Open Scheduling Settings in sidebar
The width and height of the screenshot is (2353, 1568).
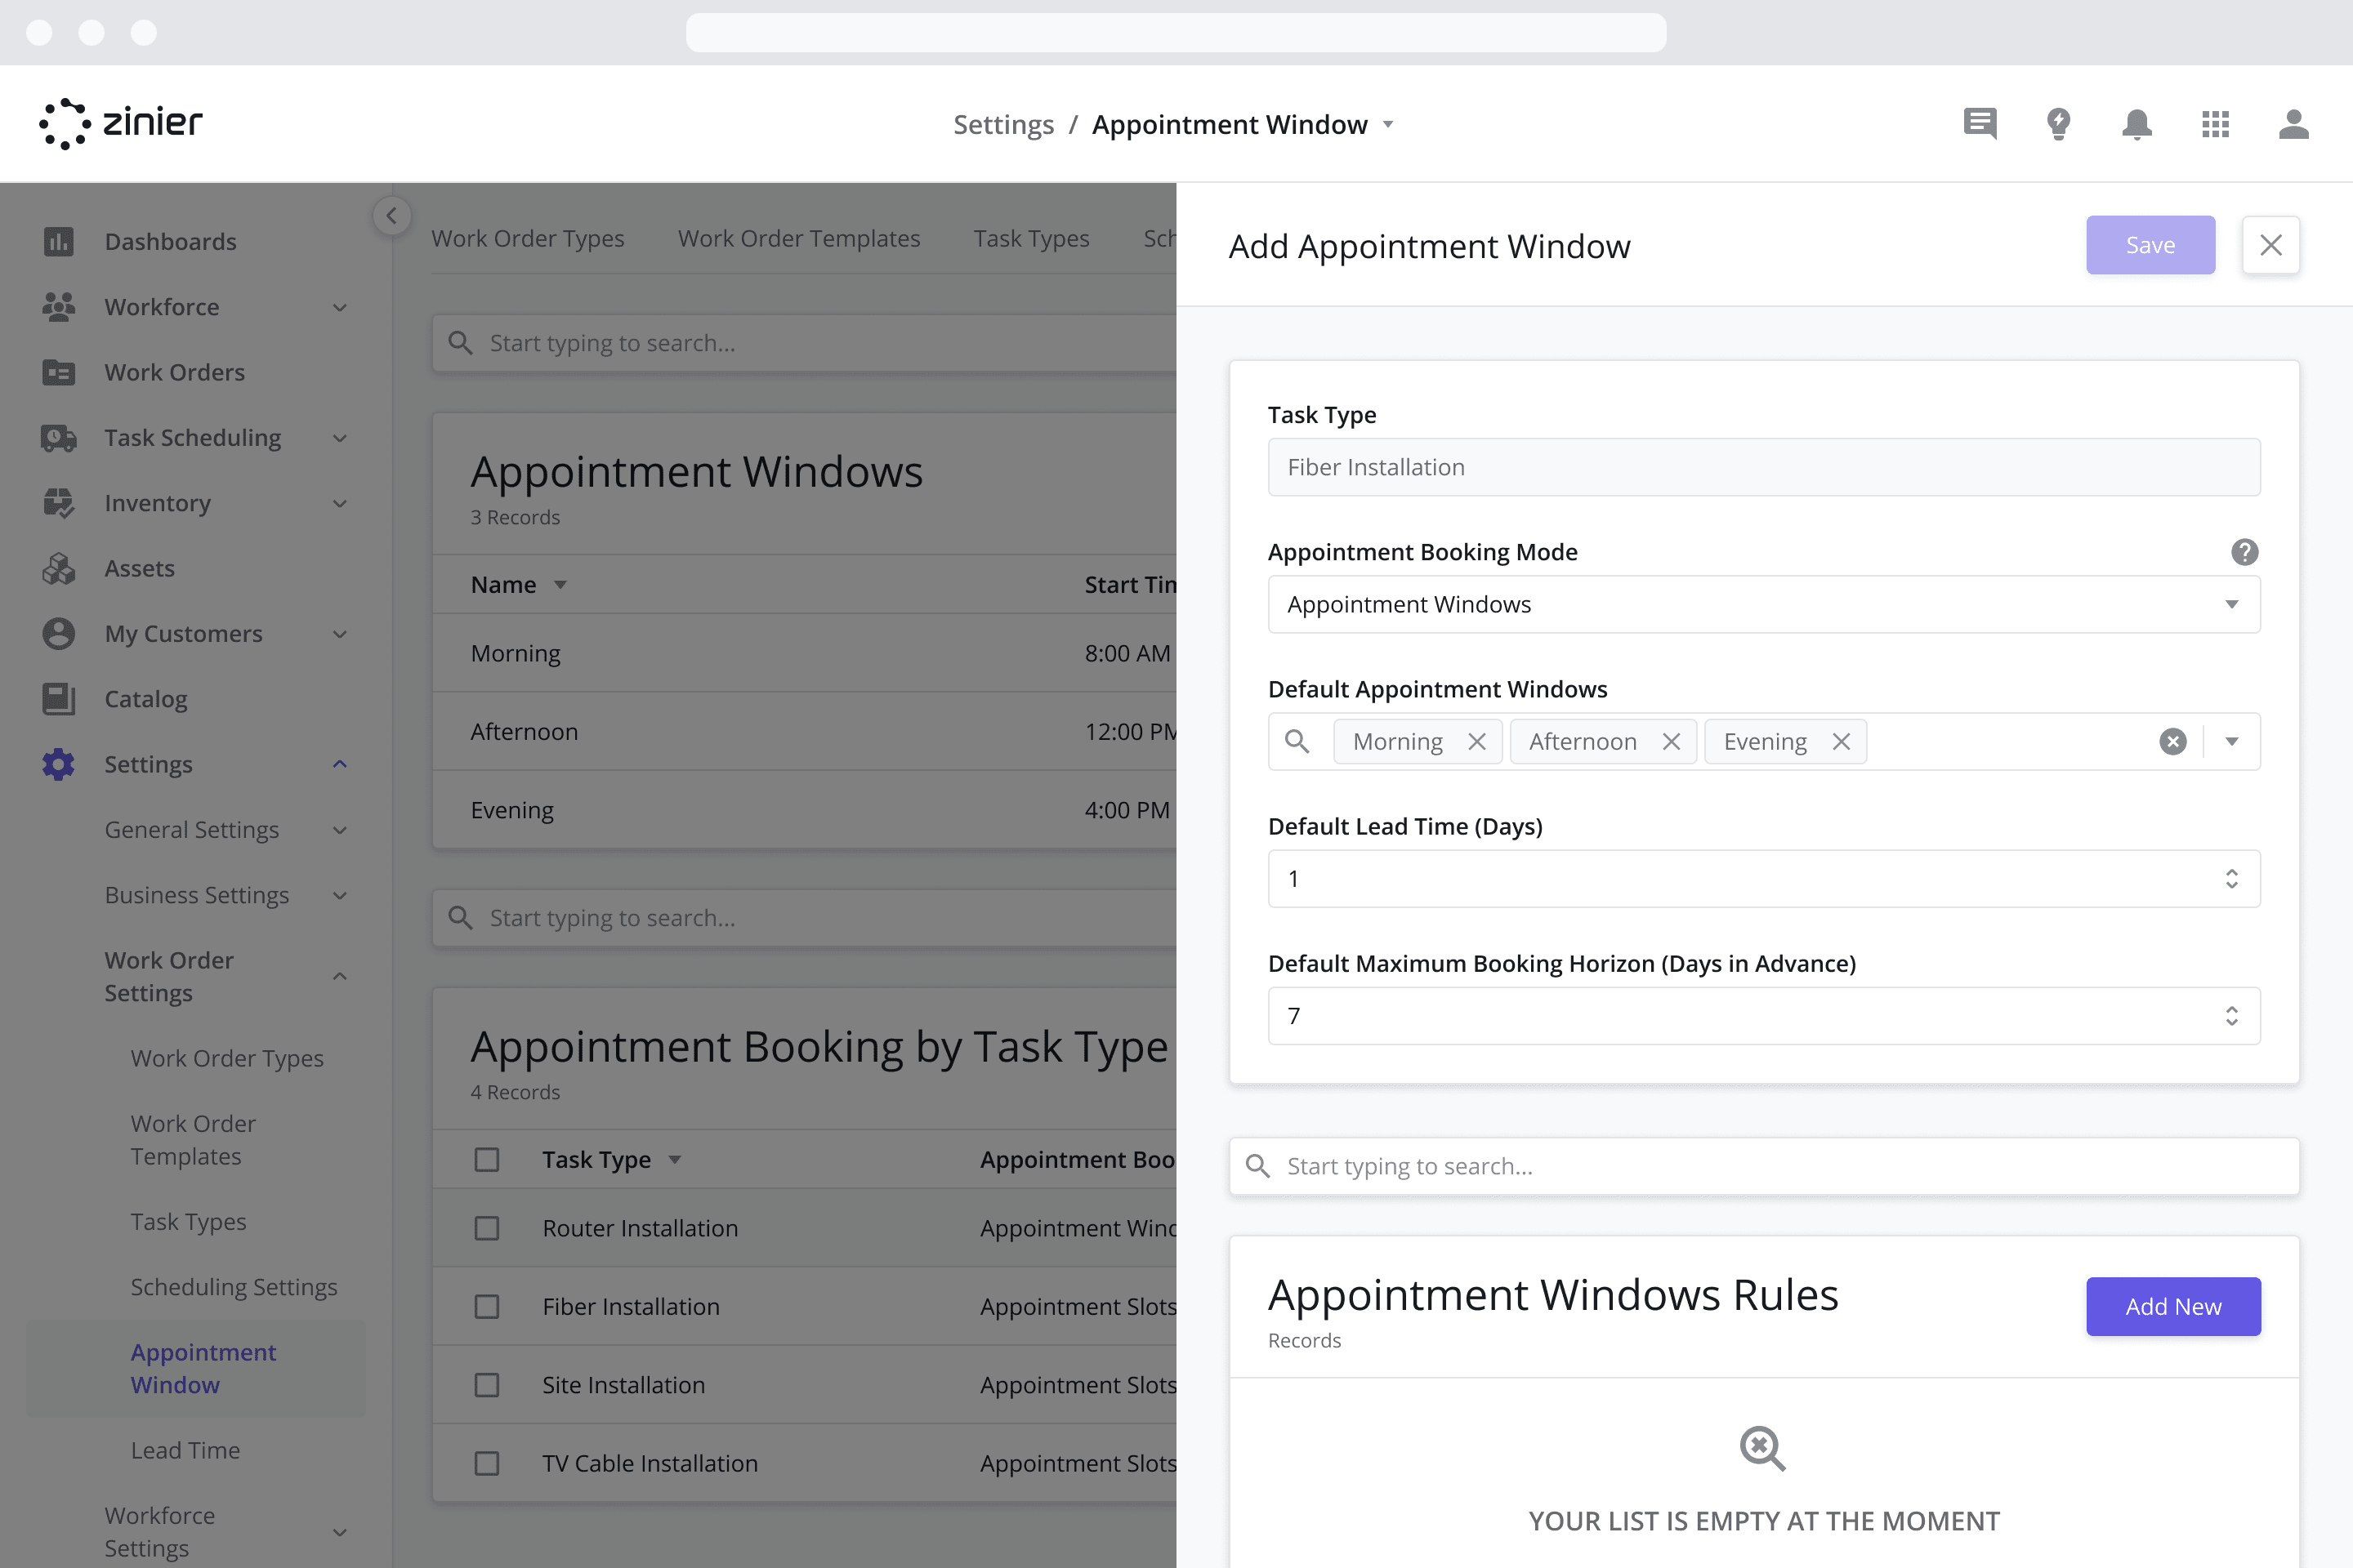[x=233, y=1287]
